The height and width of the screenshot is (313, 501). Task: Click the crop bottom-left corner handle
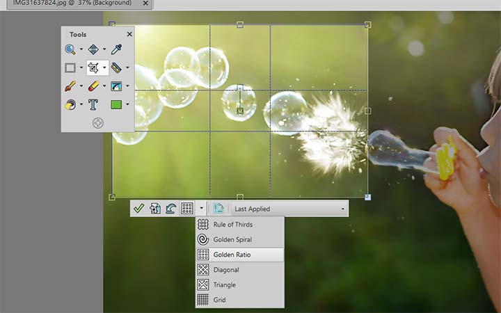(x=112, y=197)
